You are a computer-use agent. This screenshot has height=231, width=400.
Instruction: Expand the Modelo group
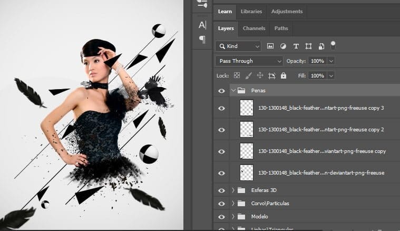point(233,217)
